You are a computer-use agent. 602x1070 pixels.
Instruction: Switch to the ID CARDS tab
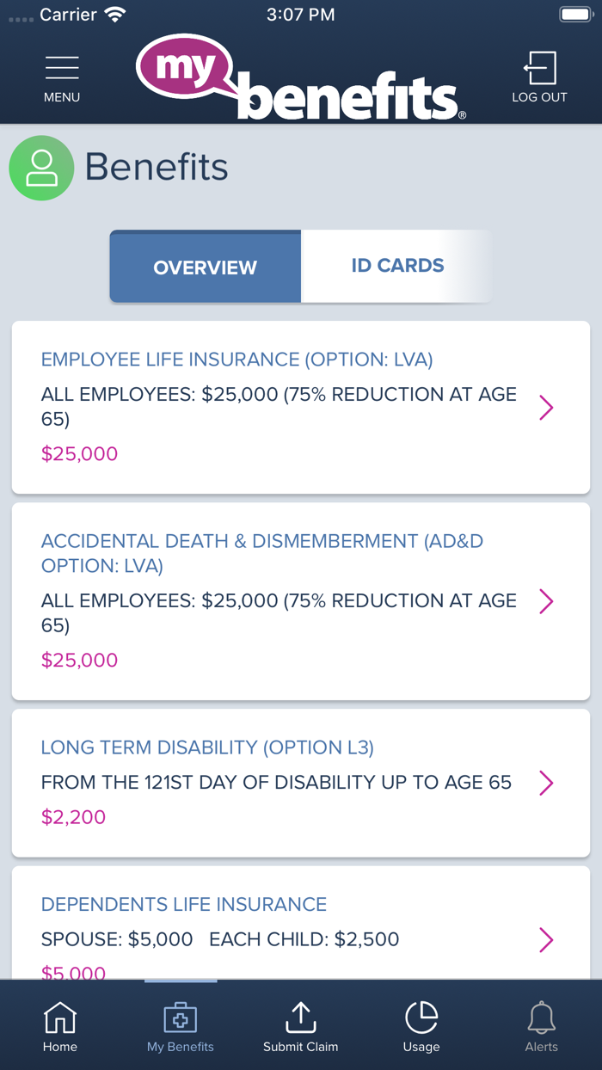[396, 266]
